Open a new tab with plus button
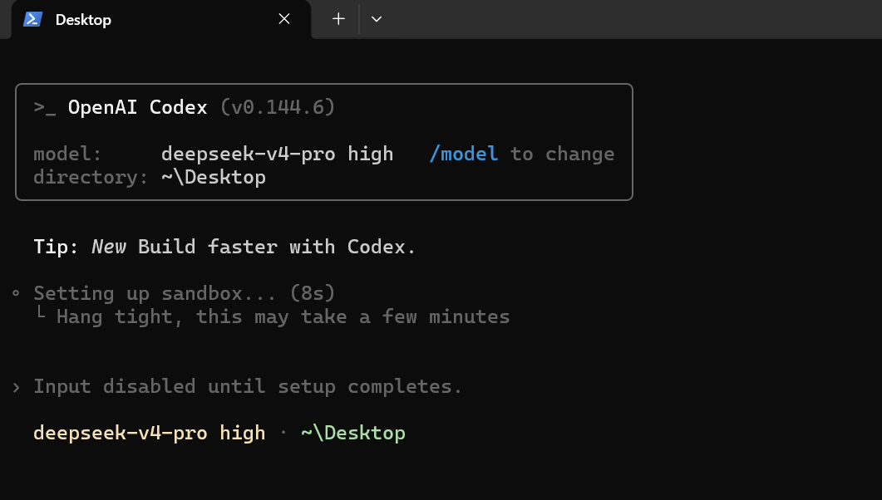Image resolution: width=882 pixels, height=500 pixels. (x=338, y=19)
